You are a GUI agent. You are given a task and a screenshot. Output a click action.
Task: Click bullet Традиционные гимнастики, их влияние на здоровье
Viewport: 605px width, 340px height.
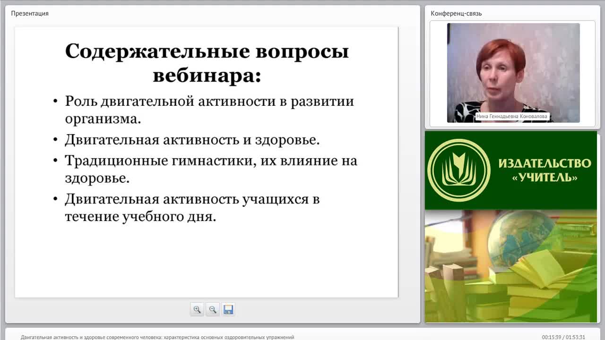pyautogui.click(x=211, y=169)
